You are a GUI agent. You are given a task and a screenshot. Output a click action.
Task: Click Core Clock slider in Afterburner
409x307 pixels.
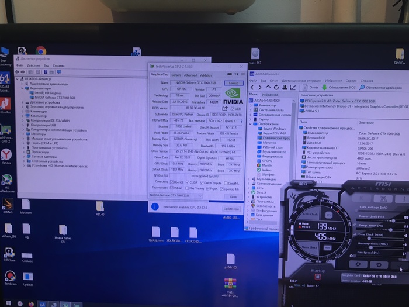[381, 239]
